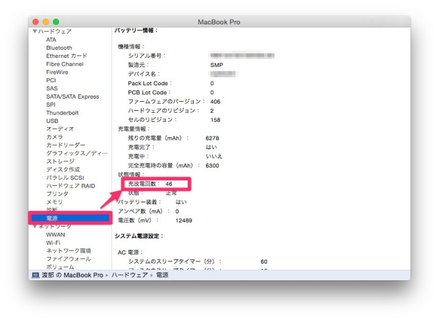Select カードリーダー in the sidebar
Screen dimensions: 439x321
(65, 145)
